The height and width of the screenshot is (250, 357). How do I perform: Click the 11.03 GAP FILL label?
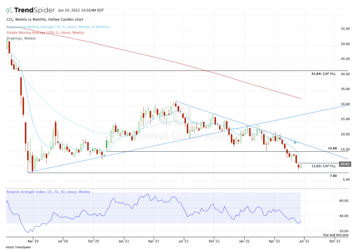coord(323,166)
